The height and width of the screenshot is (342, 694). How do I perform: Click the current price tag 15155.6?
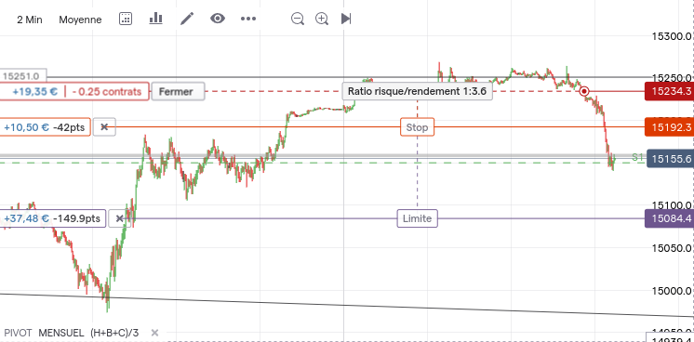point(670,158)
